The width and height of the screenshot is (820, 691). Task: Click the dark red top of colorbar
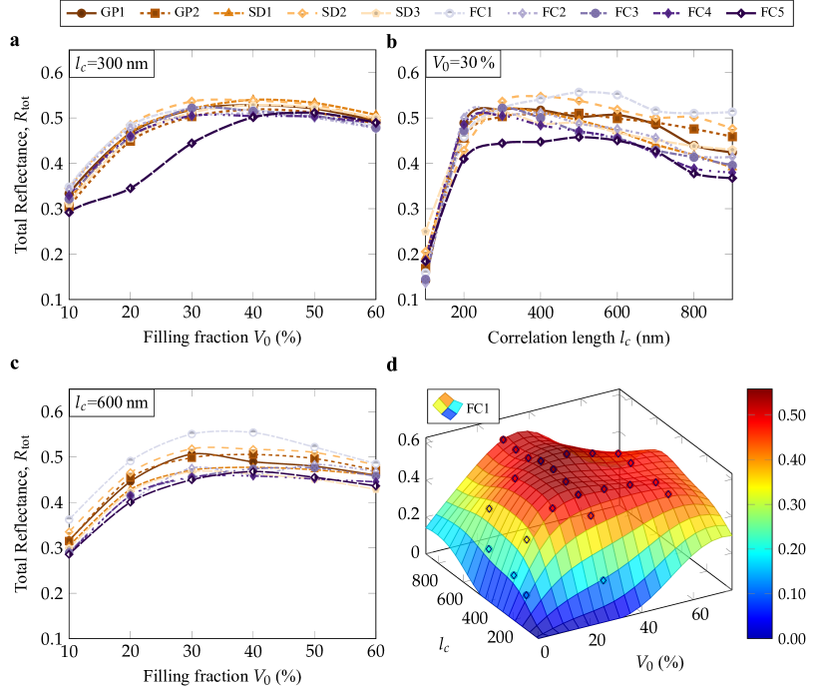pyautogui.click(x=759, y=395)
